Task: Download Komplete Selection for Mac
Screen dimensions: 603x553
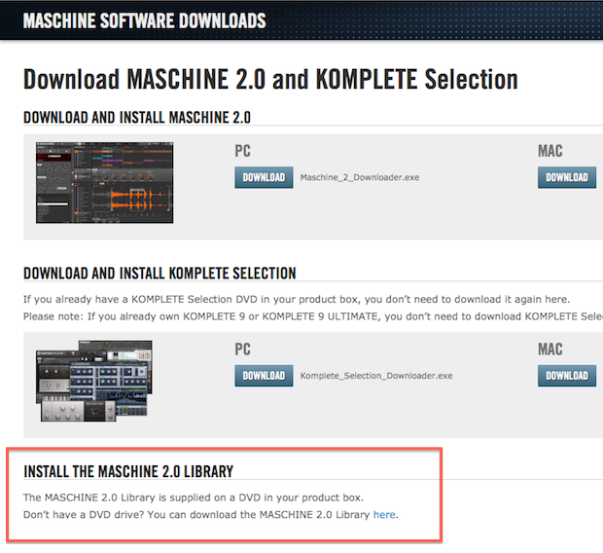Action: pyautogui.click(x=566, y=376)
